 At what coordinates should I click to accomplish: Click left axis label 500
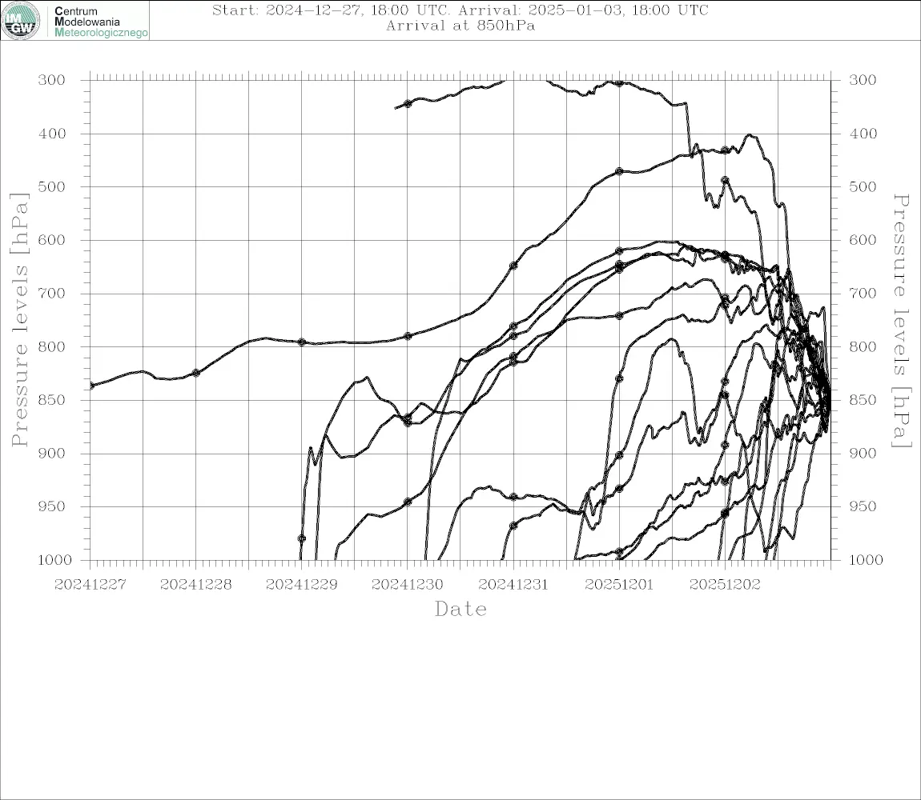(x=52, y=186)
